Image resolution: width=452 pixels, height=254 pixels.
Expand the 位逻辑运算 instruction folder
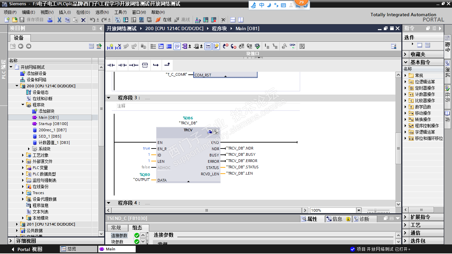tap(406, 82)
